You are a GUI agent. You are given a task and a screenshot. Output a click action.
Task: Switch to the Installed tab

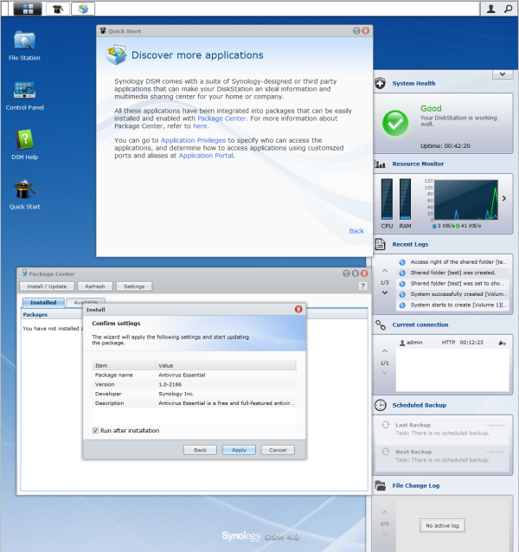point(43,303)
